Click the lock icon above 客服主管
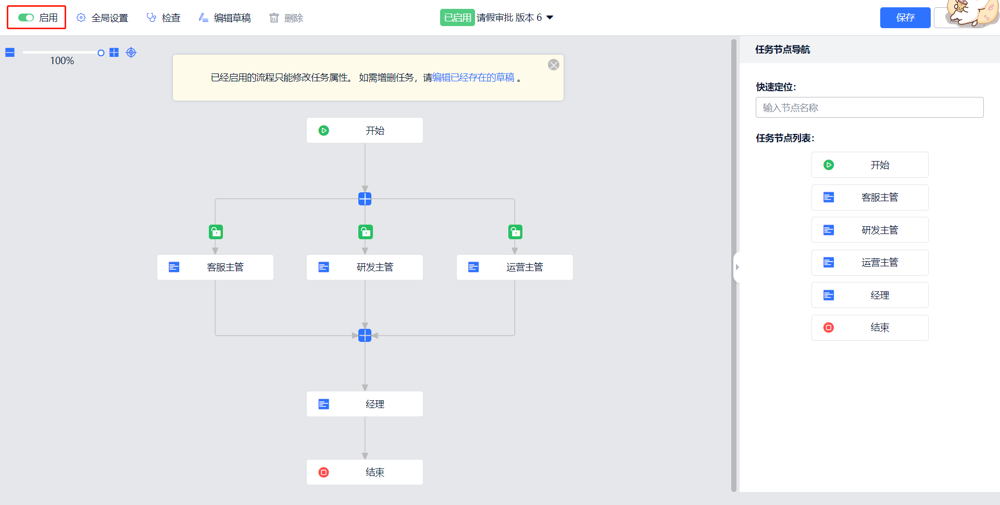Image resolution: width=1000 pixels, height=505 pixels. pyautogui.click(x=216, y=232)
